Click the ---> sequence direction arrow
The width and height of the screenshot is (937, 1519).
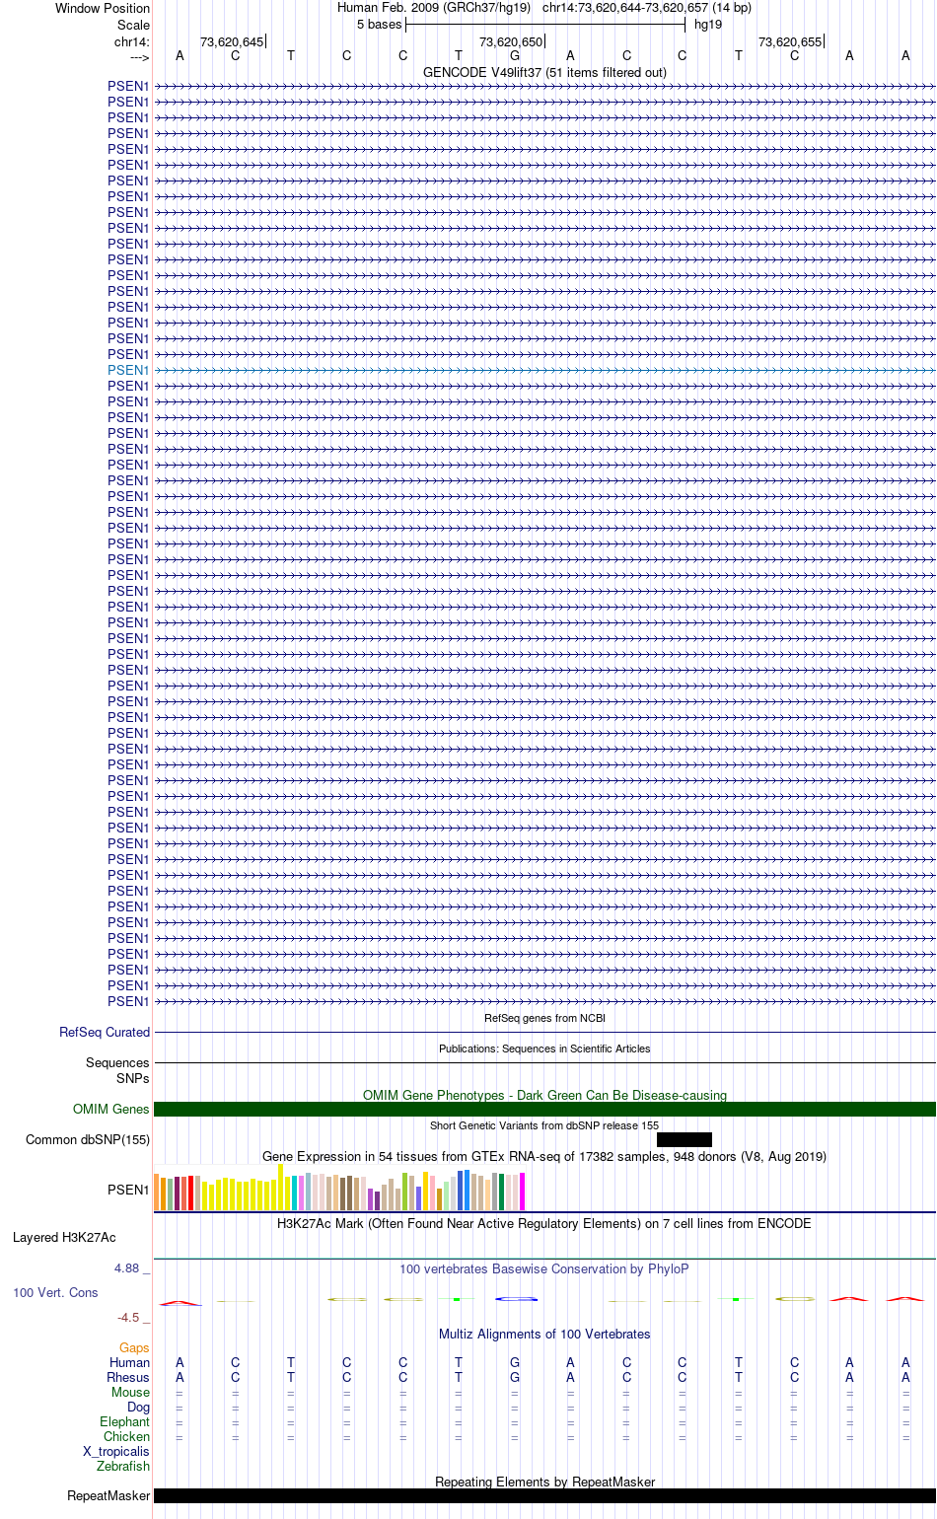click(139, 57)
